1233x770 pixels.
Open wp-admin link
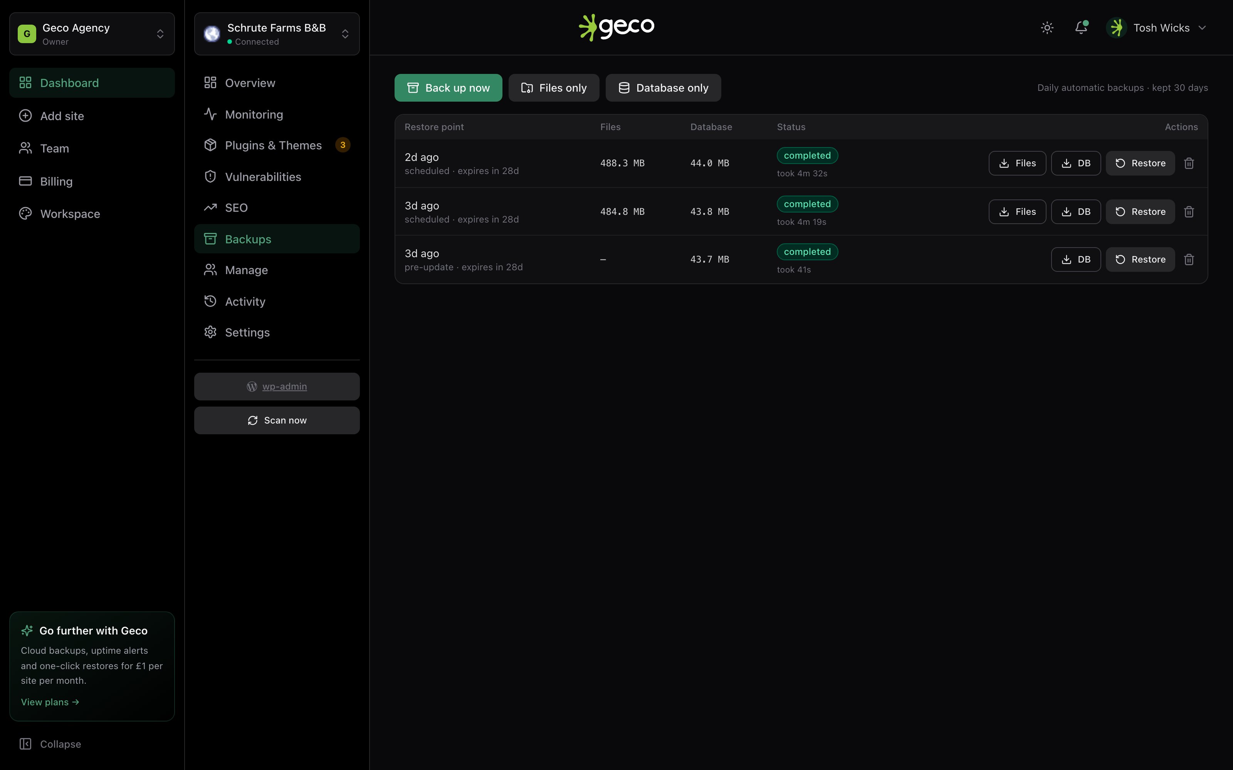tap(277, 387)
